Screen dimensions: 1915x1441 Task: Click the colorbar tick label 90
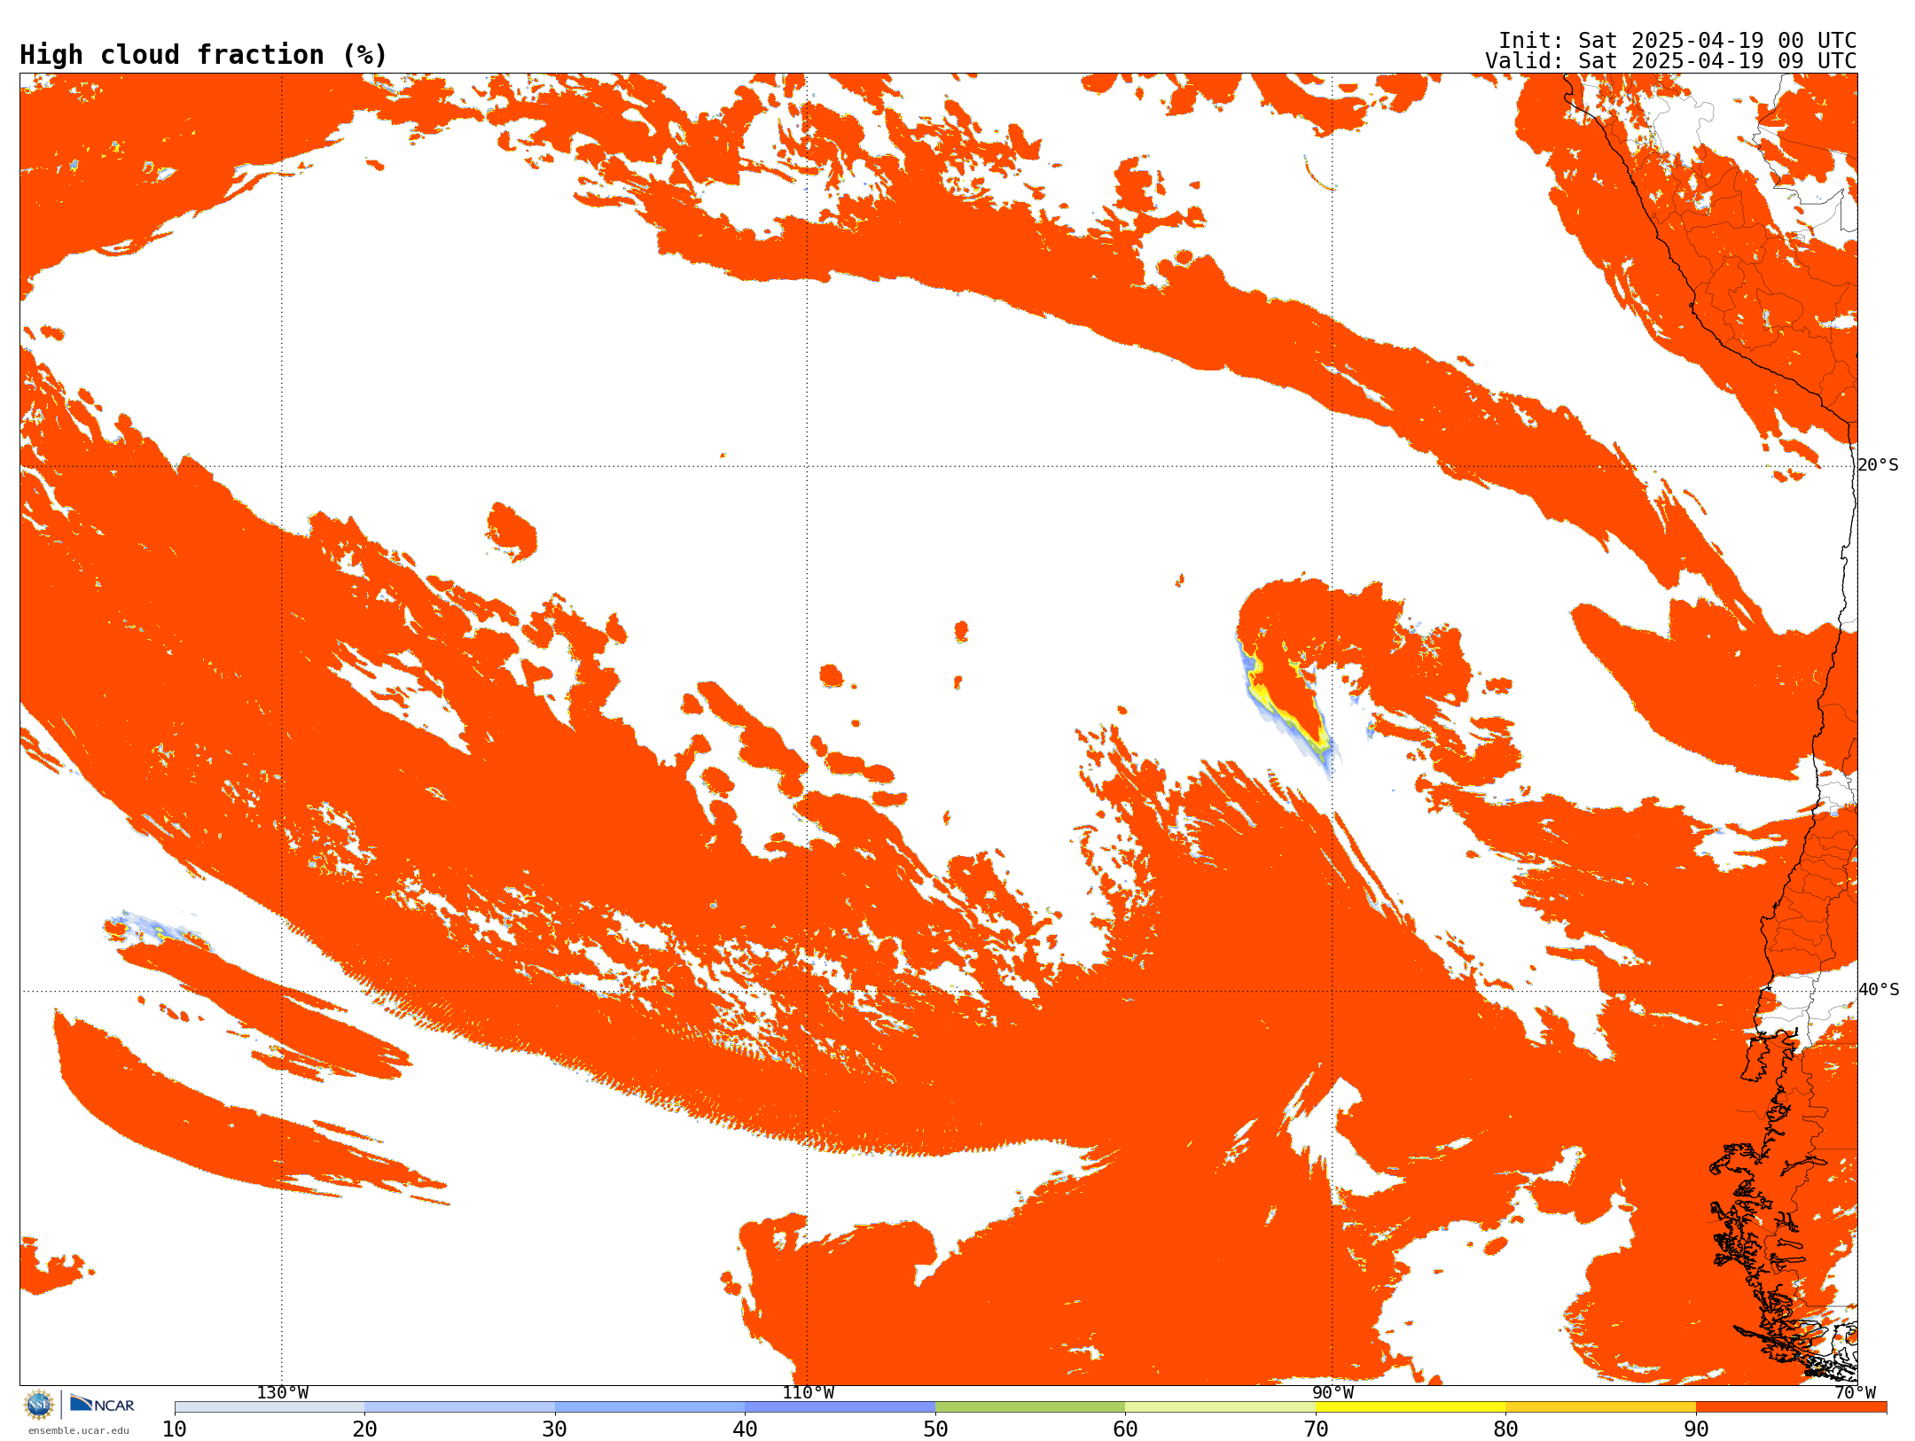1696,1429
